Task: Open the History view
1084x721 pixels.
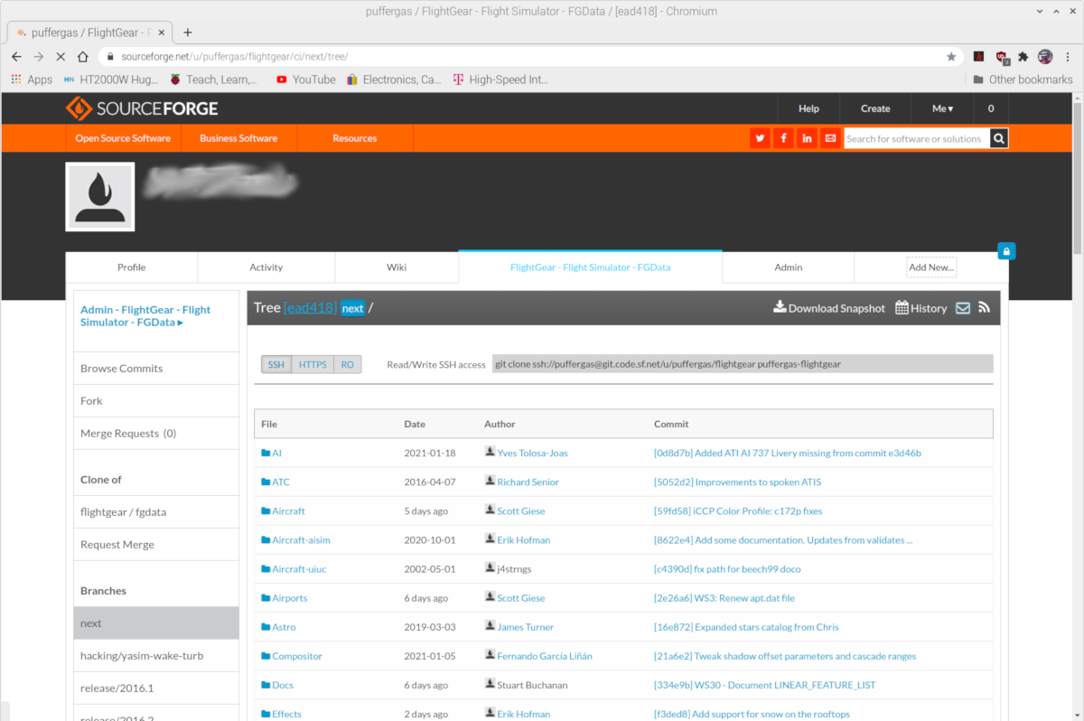Action: (920, 308)
